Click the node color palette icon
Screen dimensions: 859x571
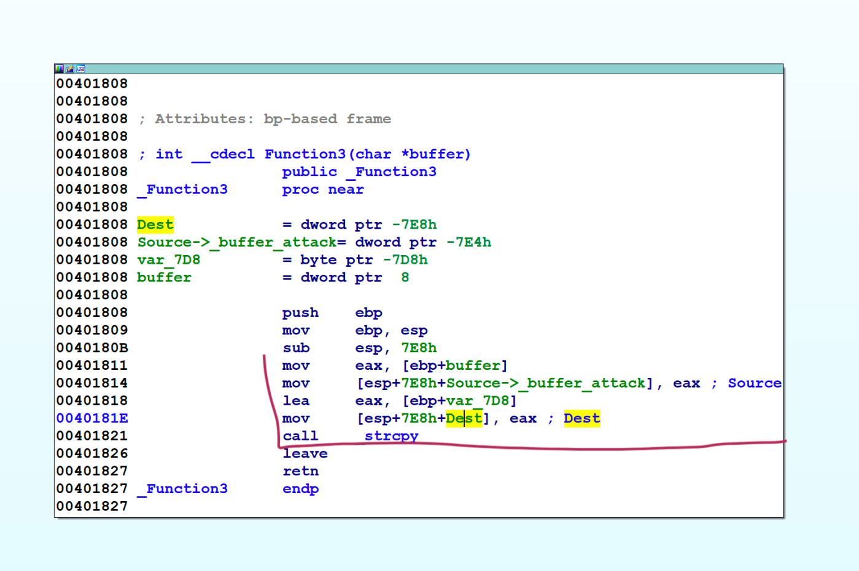coord(59,69)
